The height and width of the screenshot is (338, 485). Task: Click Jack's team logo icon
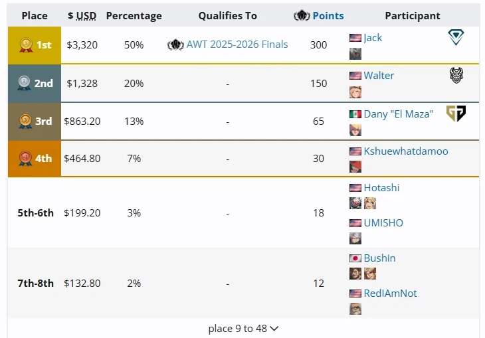(x=456, y=39)
